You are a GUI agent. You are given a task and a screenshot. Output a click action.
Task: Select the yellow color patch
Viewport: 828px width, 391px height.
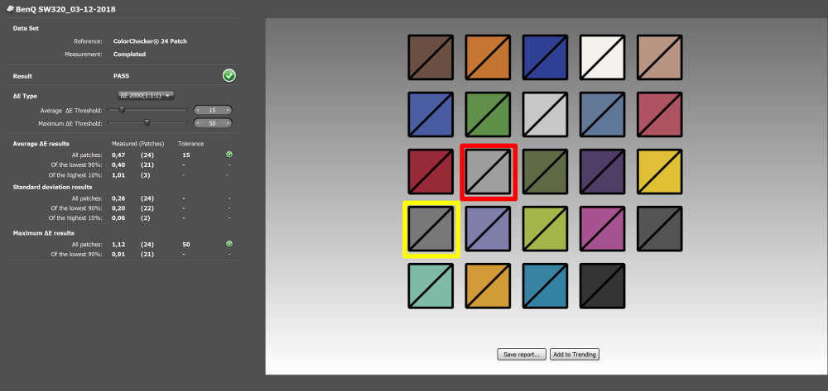[660, 172]
